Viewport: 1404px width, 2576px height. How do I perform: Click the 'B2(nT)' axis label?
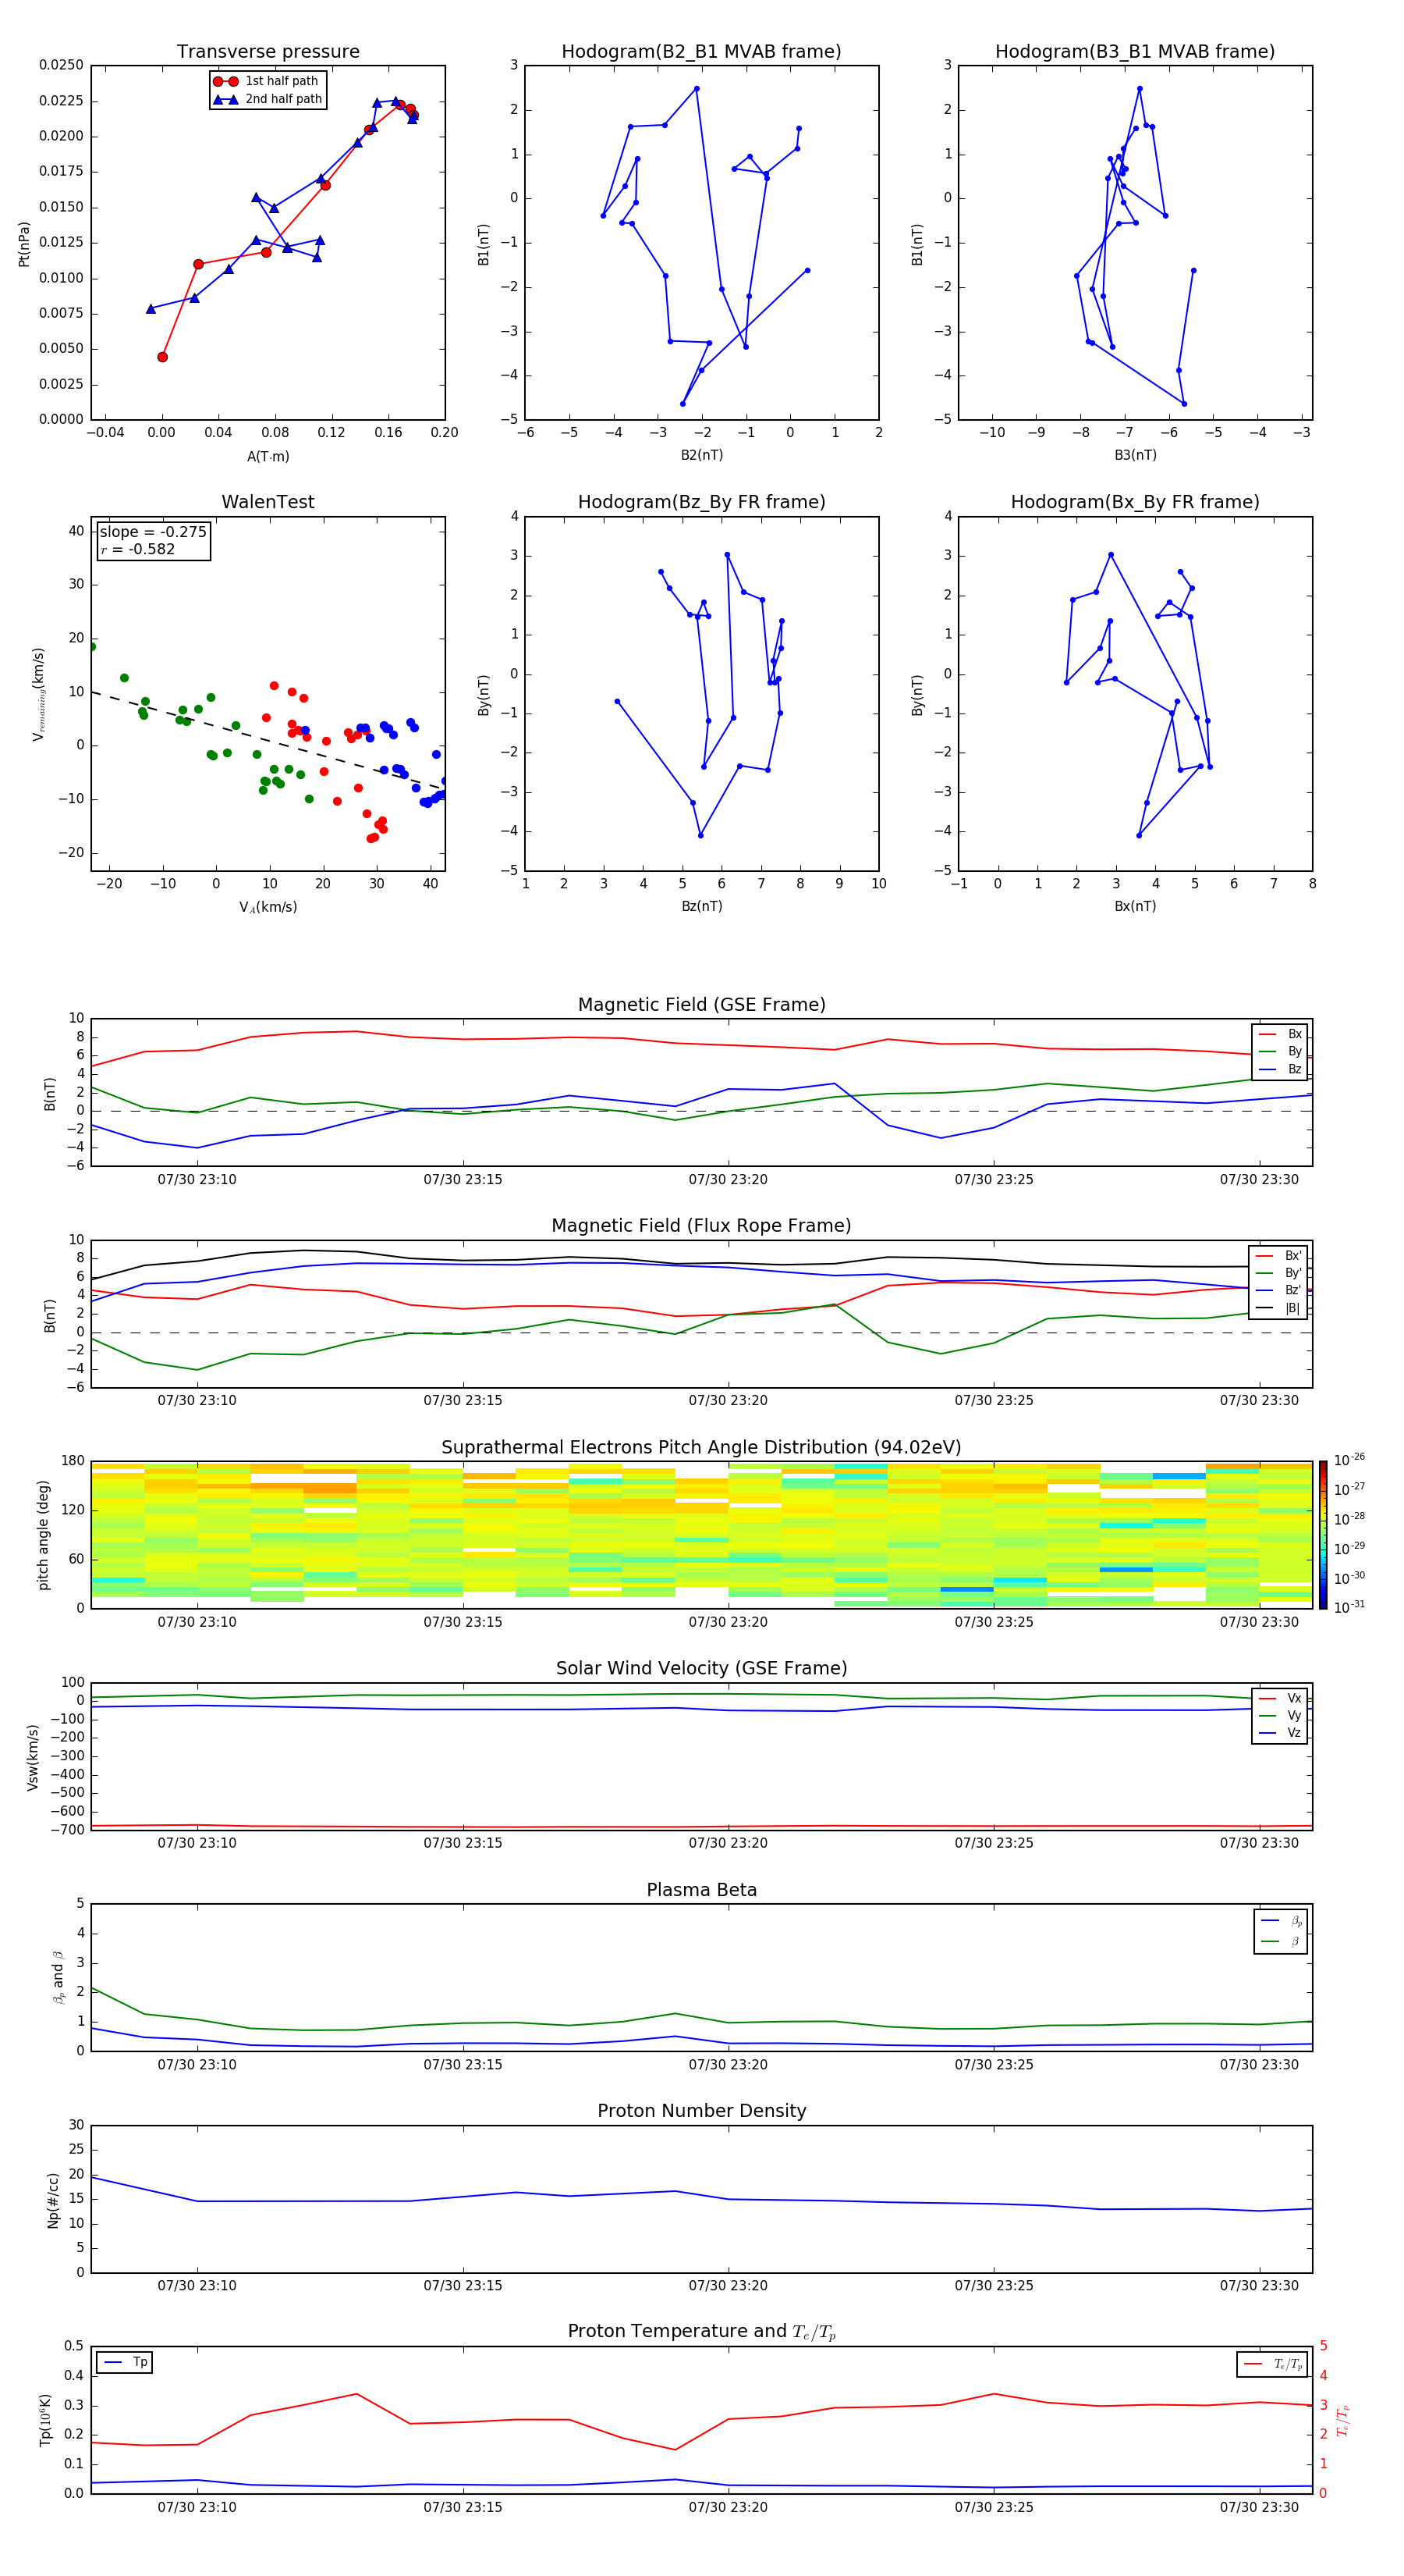coord(701,455)
